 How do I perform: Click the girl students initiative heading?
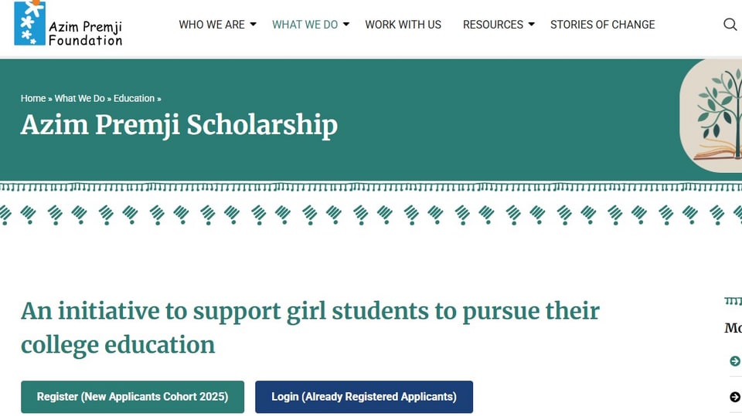tap(310, 328)
